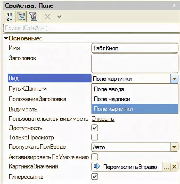
Task: Collapse the Основные section
Action: pos(6,38)
